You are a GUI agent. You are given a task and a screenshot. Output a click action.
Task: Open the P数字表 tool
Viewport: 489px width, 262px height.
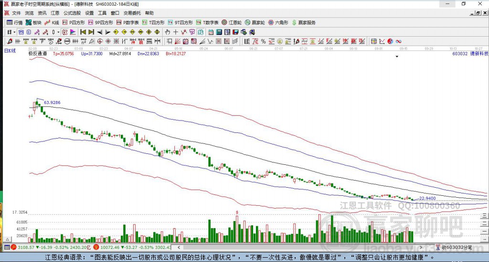click(128, 22)
